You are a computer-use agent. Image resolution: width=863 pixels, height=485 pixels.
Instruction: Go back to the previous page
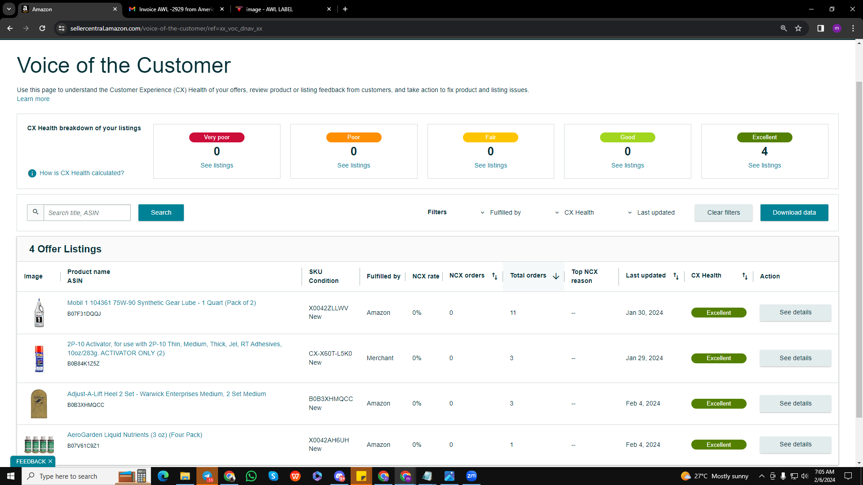(10, 28)
